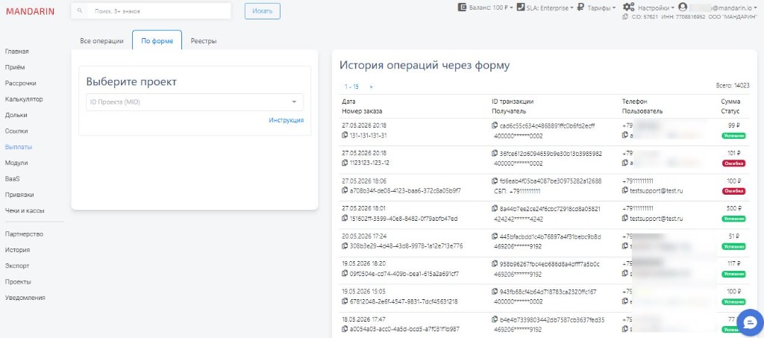Copy transaction ID 958b96267fbc
The width and height of the screenshot is (764, 338).
pyautogui.click(x=495, y=264)
